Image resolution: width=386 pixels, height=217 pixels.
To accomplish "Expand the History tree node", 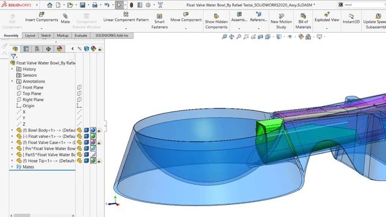I will [12, 69].
